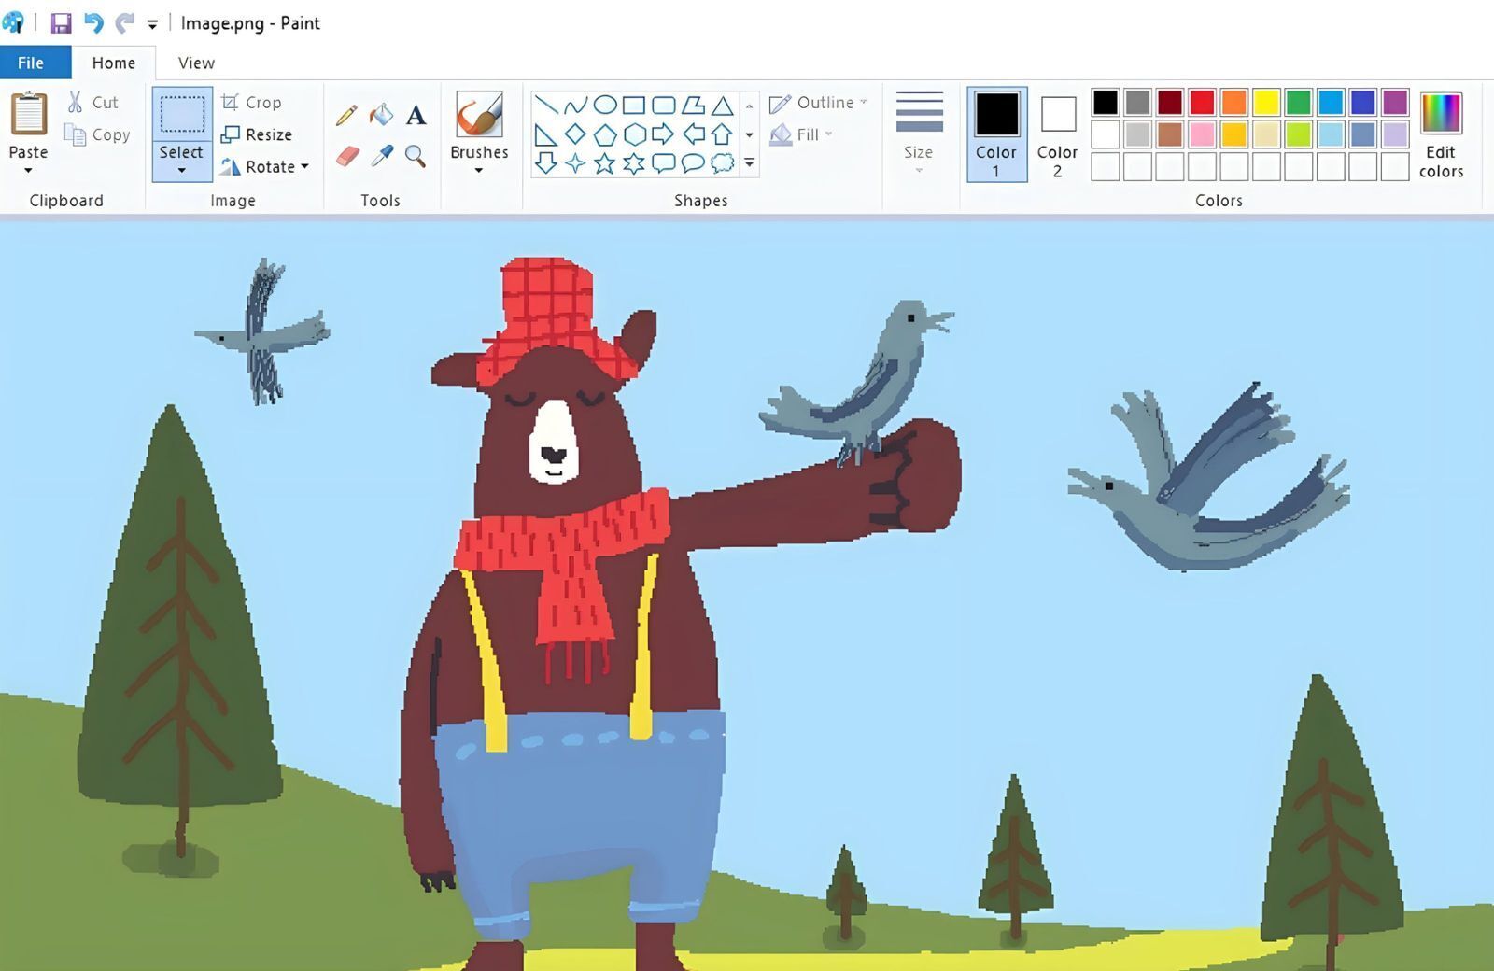Pick the Up arrow shape

pyautogui.click(x=723, y=134)
